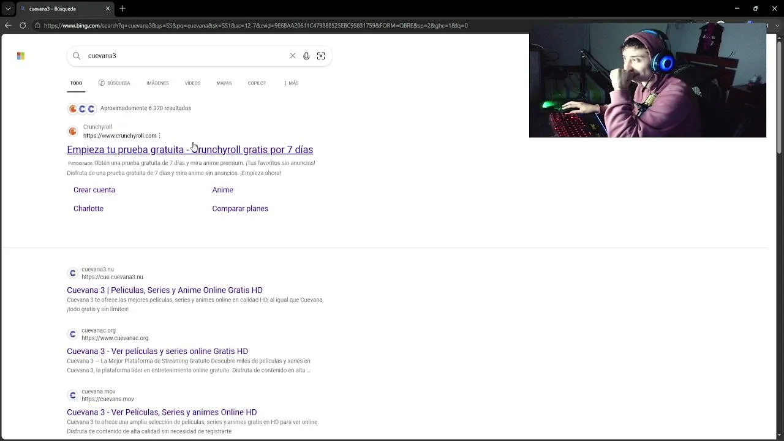
Task: Open "Cuevana 3 - Ver Películas, Series y animes Online HD"
Action: pyautogui.click(x=162, y=413)
